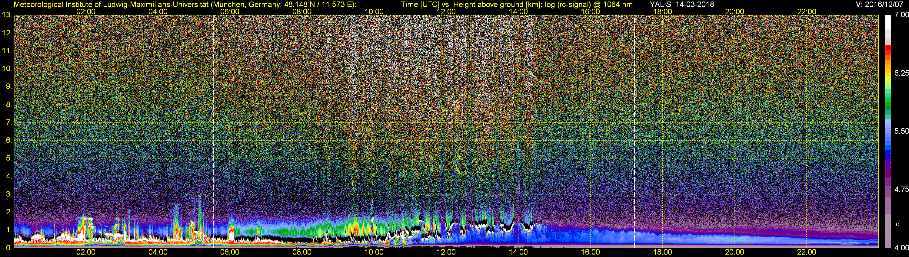The width and height of the screenshot is (909, 257).
Task: Select 02:00 on the bottom time axis
Action: [x=86, y=252]
